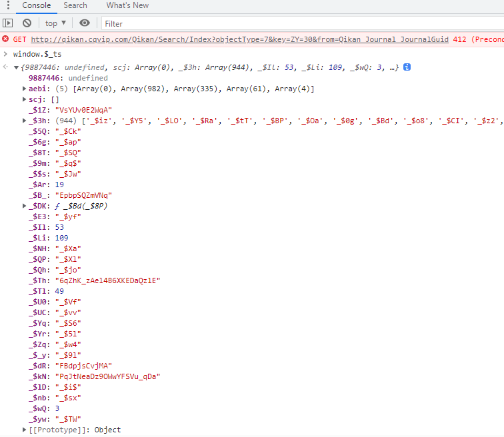Viewport: 504px width, 437px height.
Task: Click the red error icon on GET row
Action: tap(6, 40)
